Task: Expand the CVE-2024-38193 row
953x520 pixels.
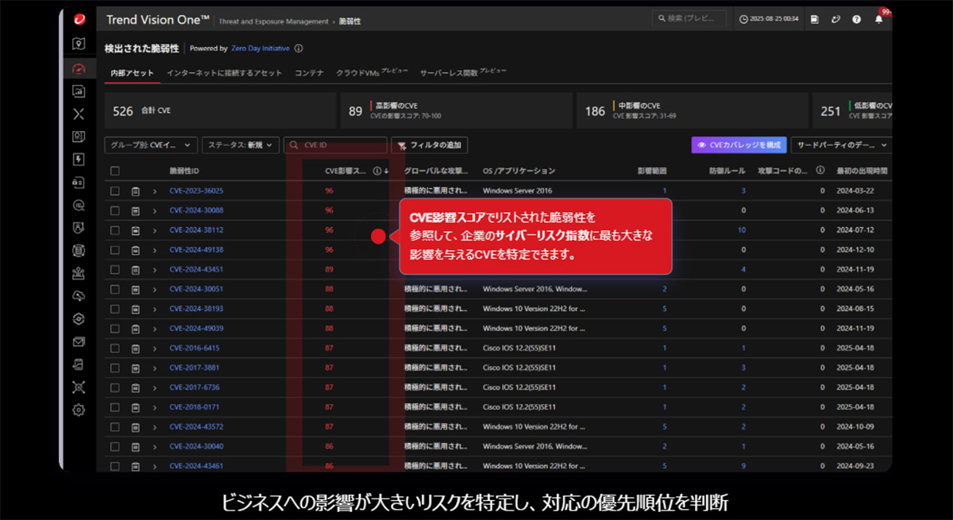Action: click(155, 309)
